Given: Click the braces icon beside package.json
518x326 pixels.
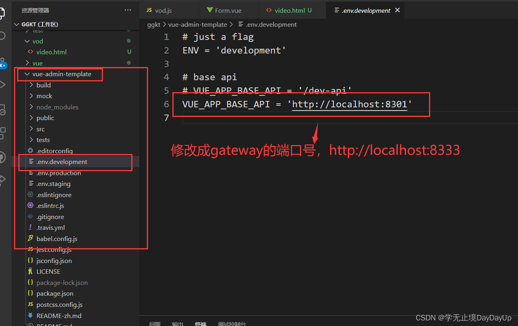Looking at the screenshot, I should [x=30, y=293].
